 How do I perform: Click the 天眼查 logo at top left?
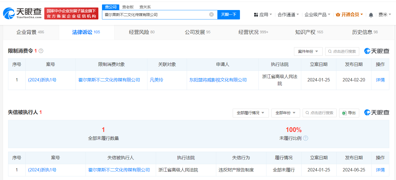[22, 13]
